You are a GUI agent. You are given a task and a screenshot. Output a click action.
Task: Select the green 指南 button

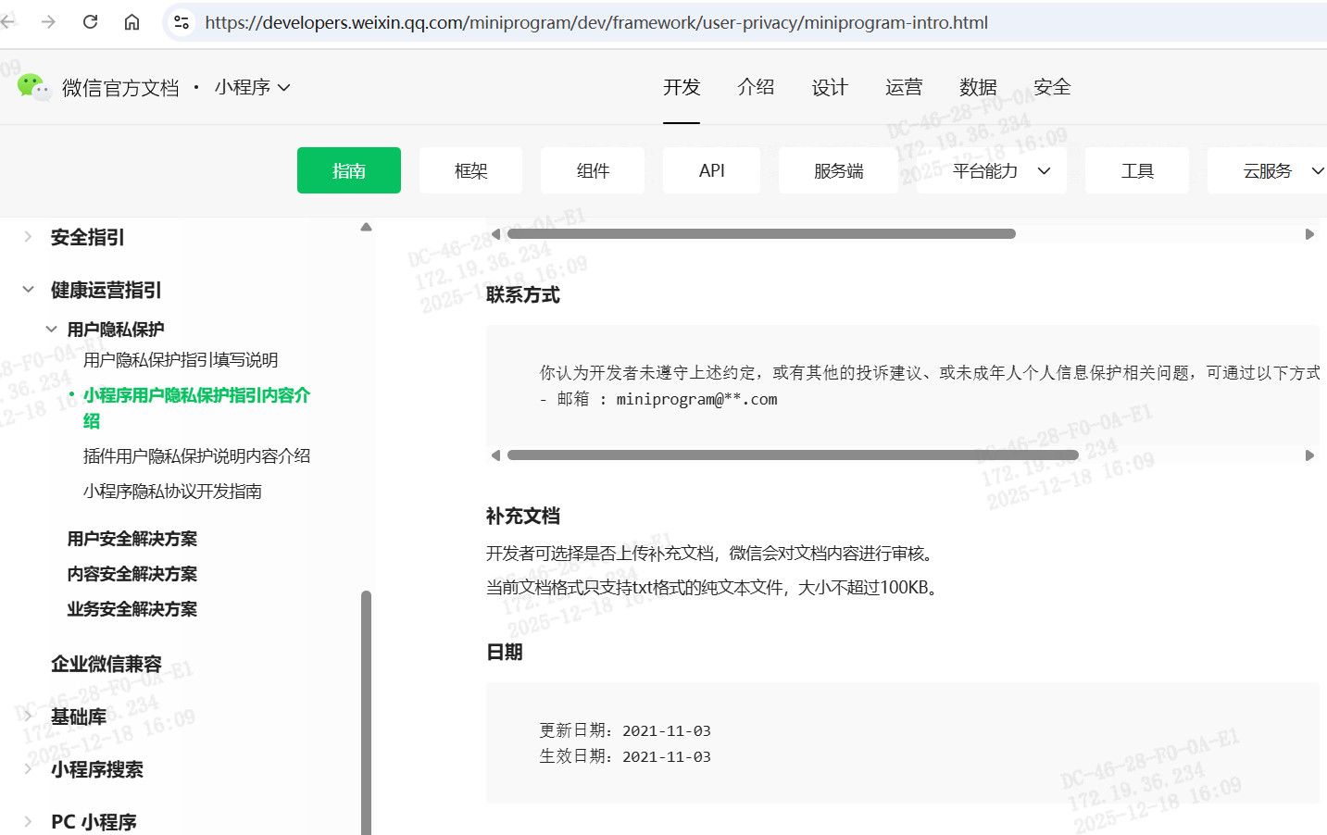pos(349,170)
